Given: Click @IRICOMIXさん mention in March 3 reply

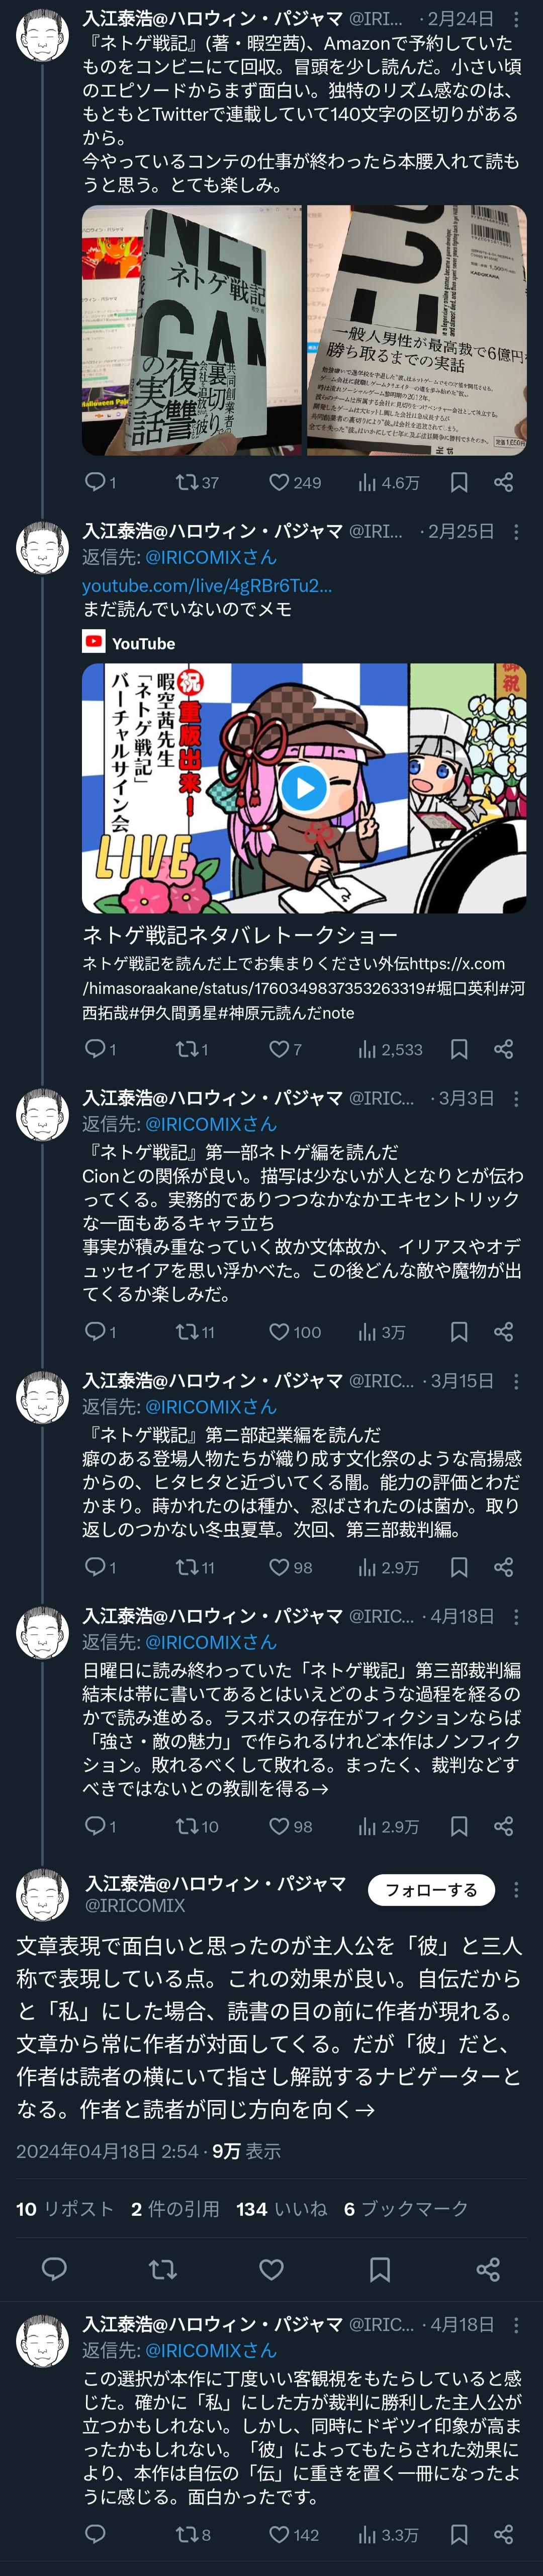Looking at the screenshot, I should pyautogui.click(x=211, y=1124).
